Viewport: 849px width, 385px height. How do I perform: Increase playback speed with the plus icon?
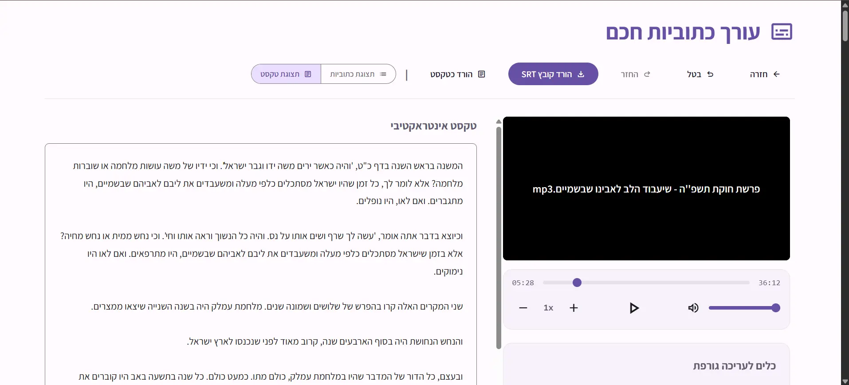pyautogui.click(x=574, y=308)
